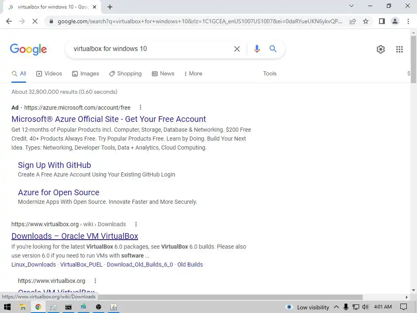This screenshot has width=417, height=313.
Task: Show hidden system tray icons
Action: point(336,307)
